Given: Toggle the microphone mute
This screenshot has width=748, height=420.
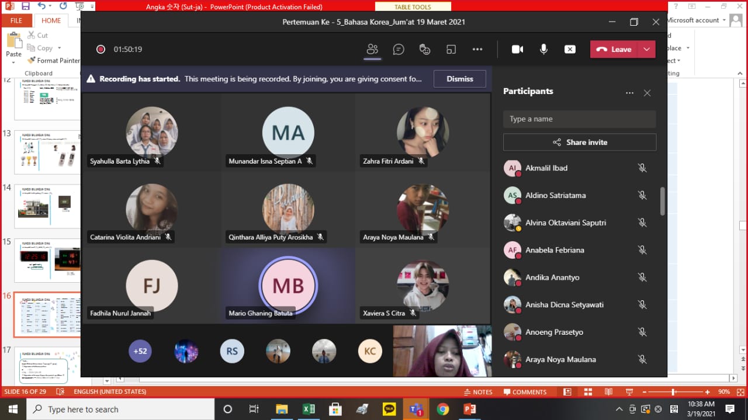Looking at the screenshot, I should pyautogui.click(x=543, y=50).
